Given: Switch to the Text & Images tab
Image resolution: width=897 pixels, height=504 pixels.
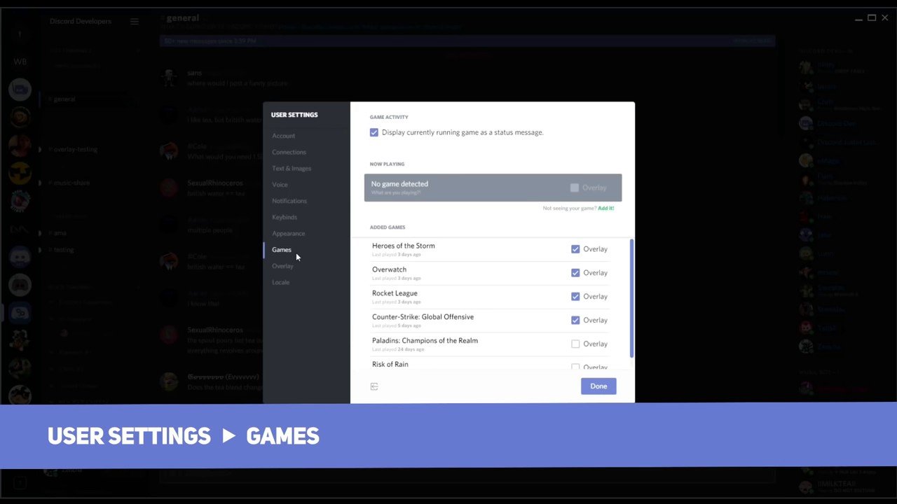Looking at the screenshot, I should pos(292,169).
